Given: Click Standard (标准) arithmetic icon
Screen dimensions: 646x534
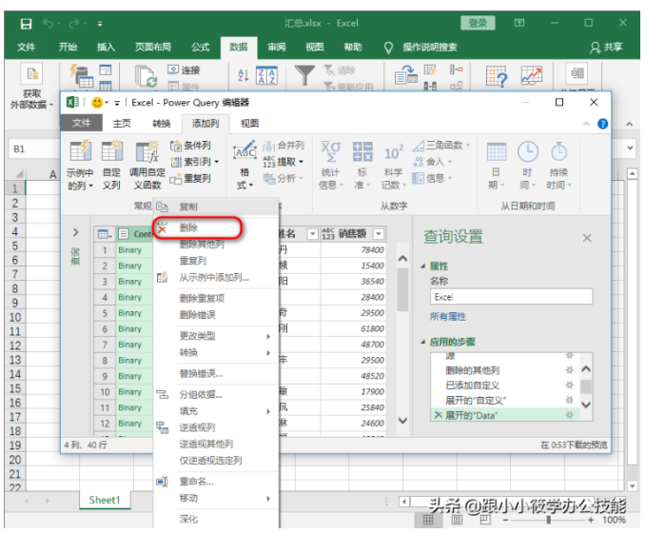Looking at the screenshot, I should pyautogui.click(x=362, y=152).
